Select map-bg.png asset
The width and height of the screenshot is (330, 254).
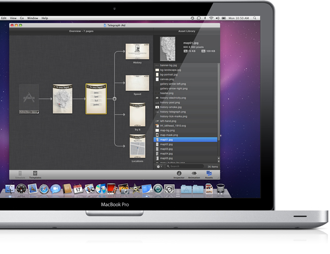pyautogui.click(x=186, y=131)
